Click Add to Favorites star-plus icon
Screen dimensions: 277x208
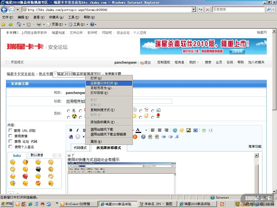(x=11, y=24)
